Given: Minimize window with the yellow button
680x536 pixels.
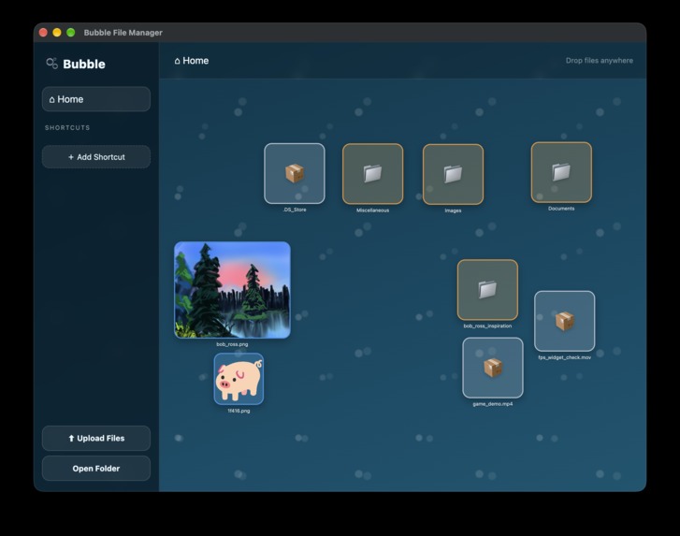Looking at the screenshot, I should (x=57, y=33).
